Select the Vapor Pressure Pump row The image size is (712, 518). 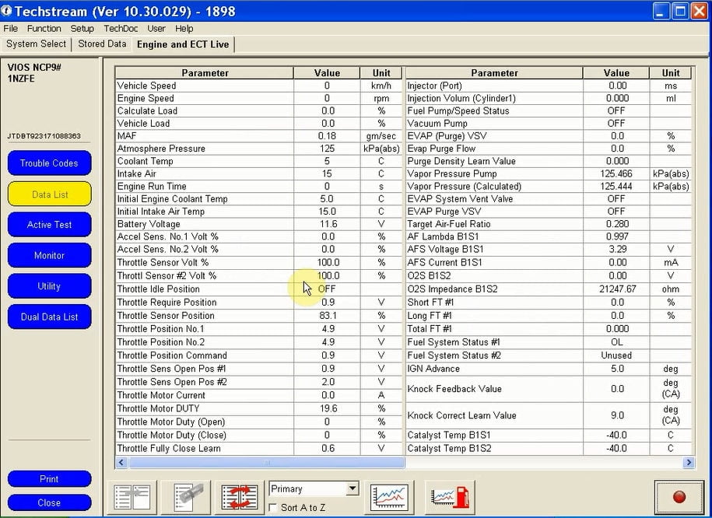click(549, 174)
